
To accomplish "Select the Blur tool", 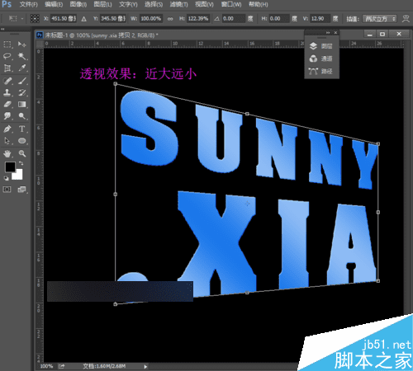I will (7, 116).
